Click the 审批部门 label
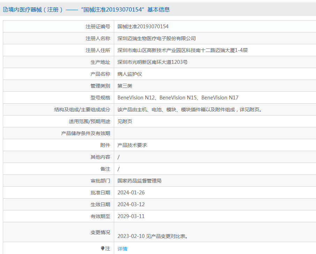This screenshot has width=316, height=254. coord(100,181)
